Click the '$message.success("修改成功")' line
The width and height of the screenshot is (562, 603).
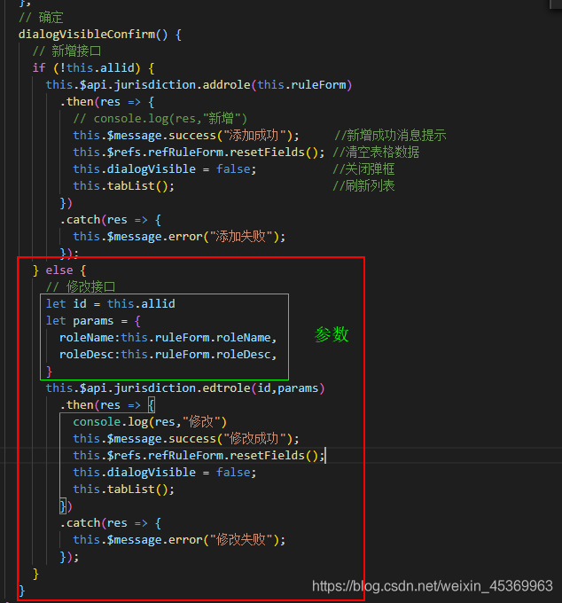pyautogui.click(x=186, y=439)
